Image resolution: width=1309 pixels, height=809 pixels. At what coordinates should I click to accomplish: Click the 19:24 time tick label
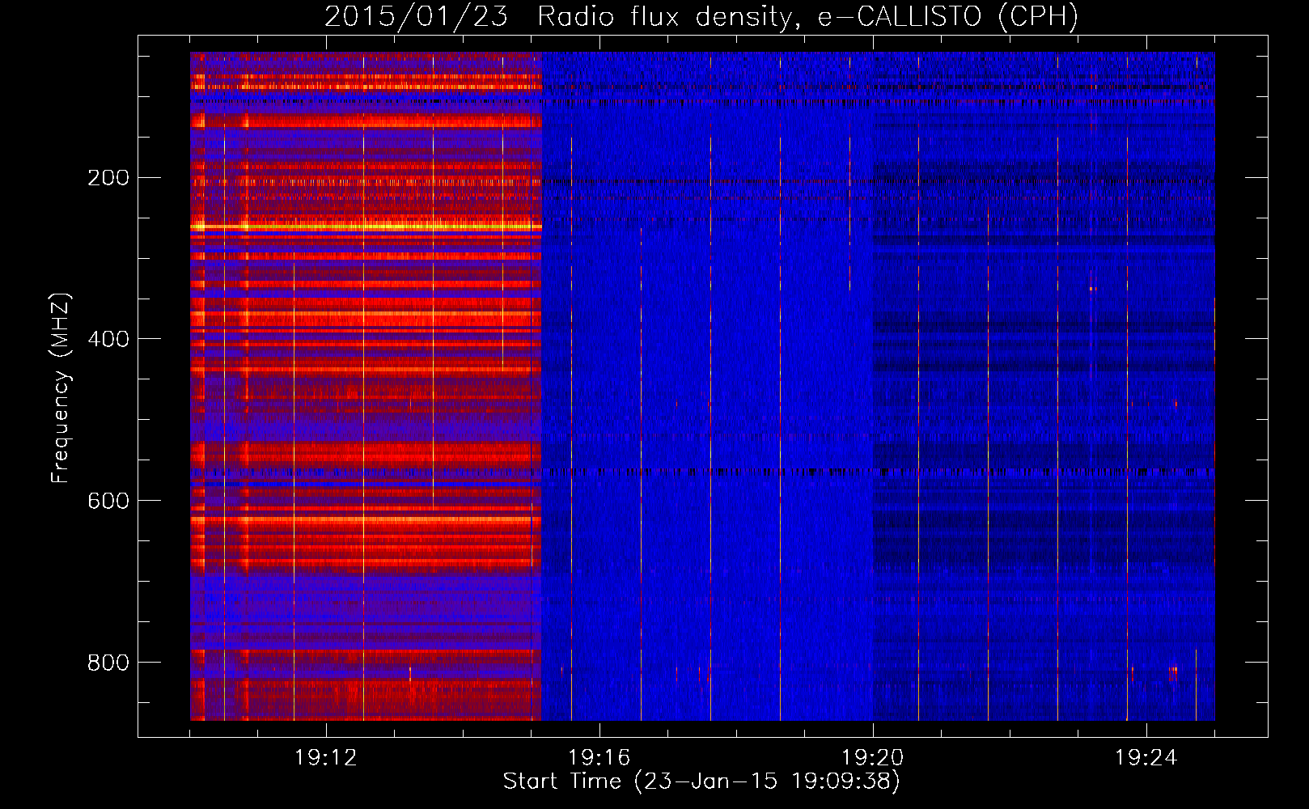click(1146, 758)
